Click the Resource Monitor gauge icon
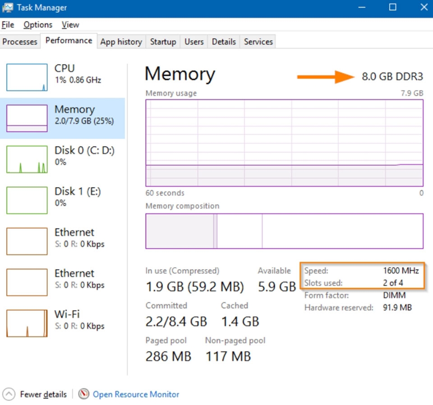 coord(83,394)
